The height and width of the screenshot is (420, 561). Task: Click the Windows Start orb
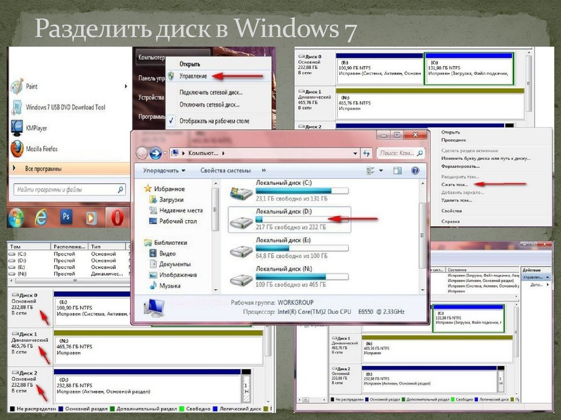pos(16,218)
